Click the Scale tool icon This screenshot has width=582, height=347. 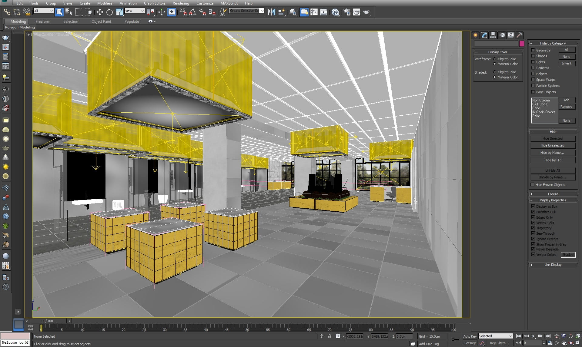point(119,12)
